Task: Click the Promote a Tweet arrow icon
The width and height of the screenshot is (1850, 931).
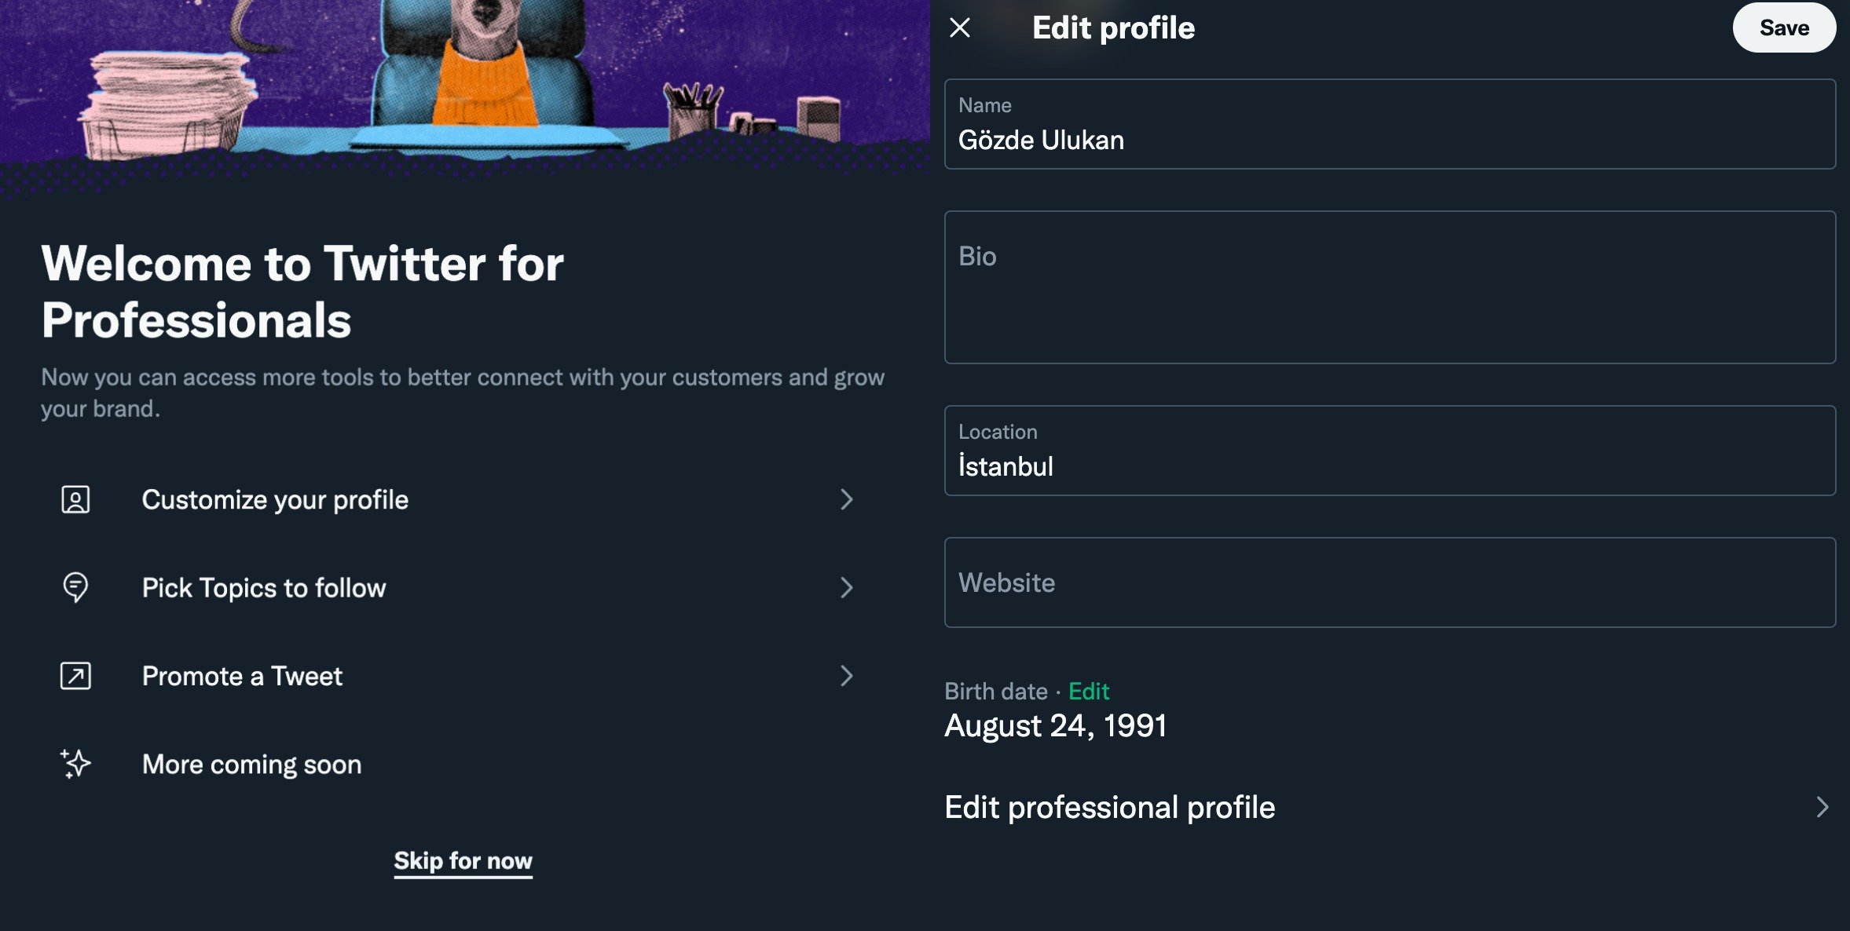Action: (x=75, y=676)
